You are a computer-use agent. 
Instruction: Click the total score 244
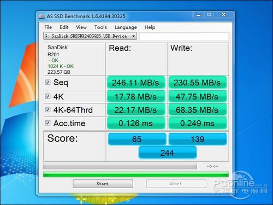(x=168, y=153)
